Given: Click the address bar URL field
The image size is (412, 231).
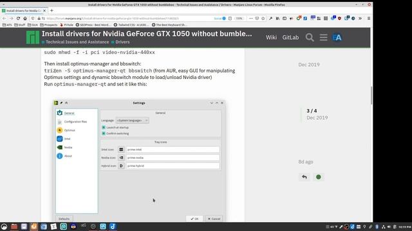Looking at the screenshot, I should tap(129, 19).
